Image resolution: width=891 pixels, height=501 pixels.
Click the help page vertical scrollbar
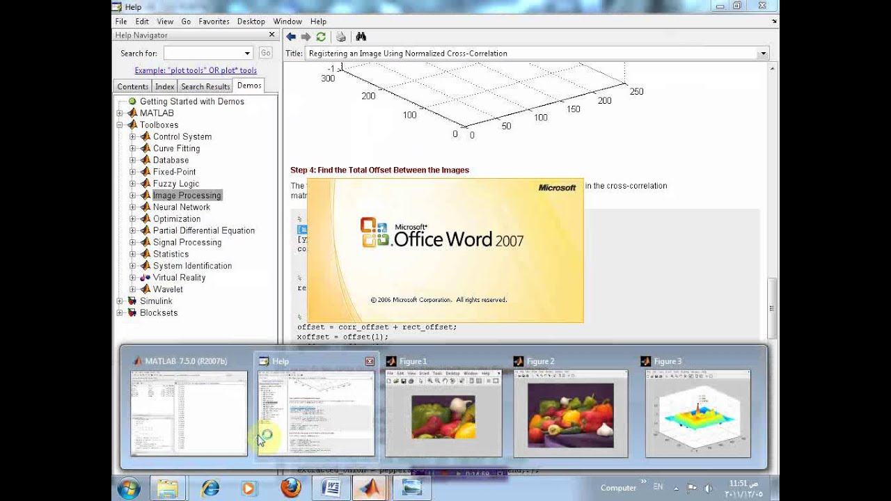point(771,308)
